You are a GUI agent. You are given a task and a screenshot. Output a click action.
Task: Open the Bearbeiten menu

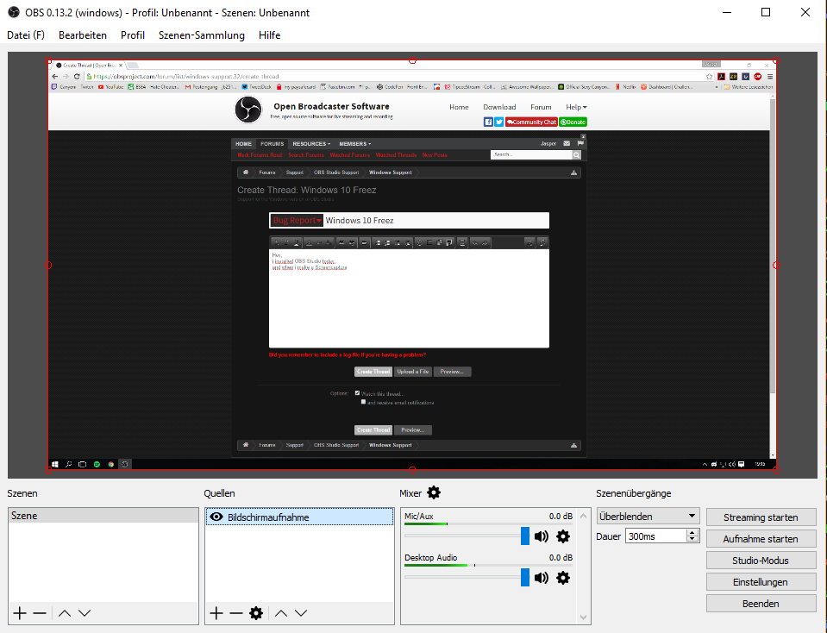82,35
